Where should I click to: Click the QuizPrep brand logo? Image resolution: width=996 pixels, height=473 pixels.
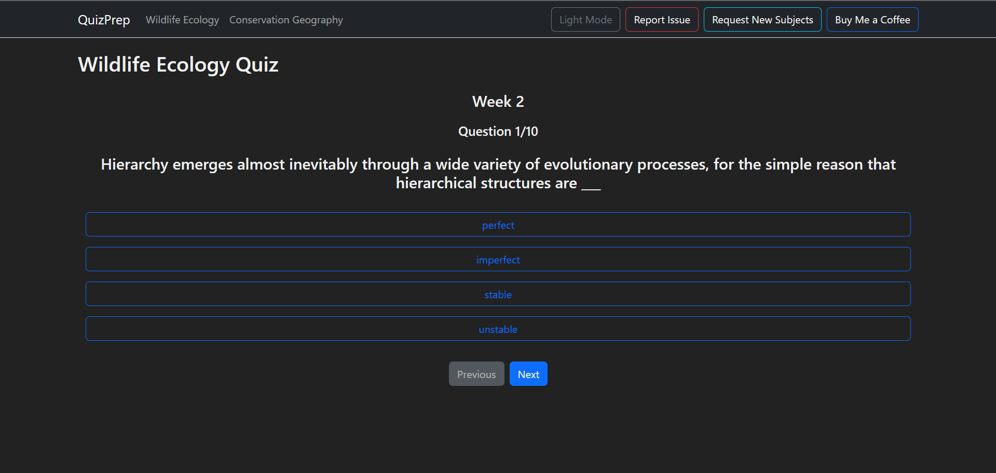click(104, 20)
